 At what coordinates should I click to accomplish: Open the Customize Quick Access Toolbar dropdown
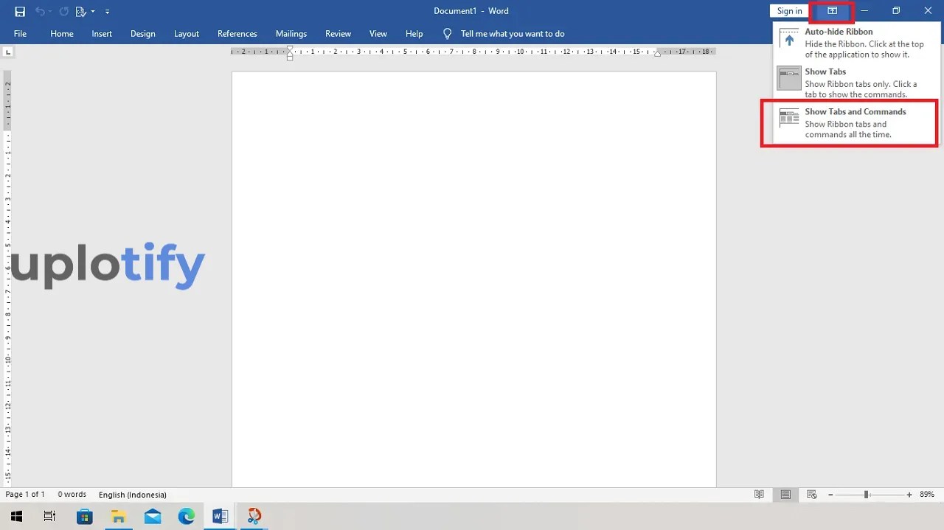point(106,11)
